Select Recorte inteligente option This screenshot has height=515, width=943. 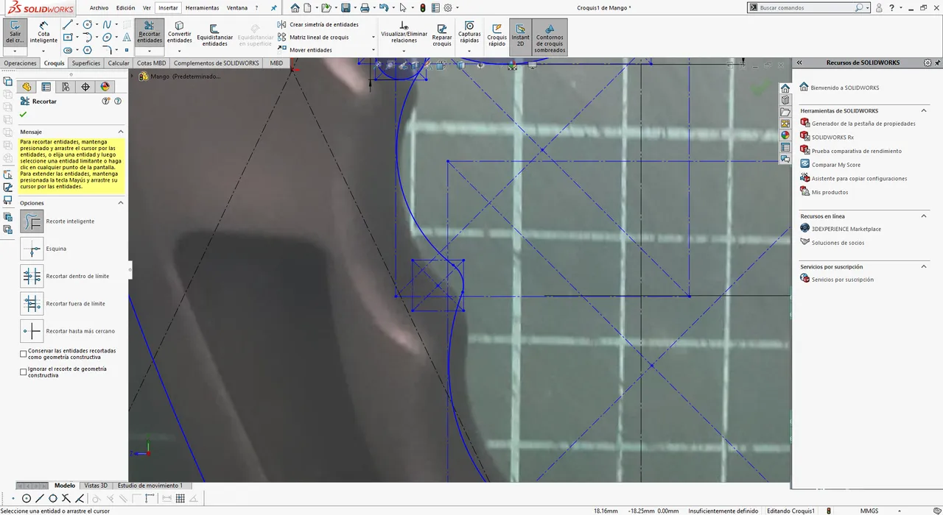32,221
